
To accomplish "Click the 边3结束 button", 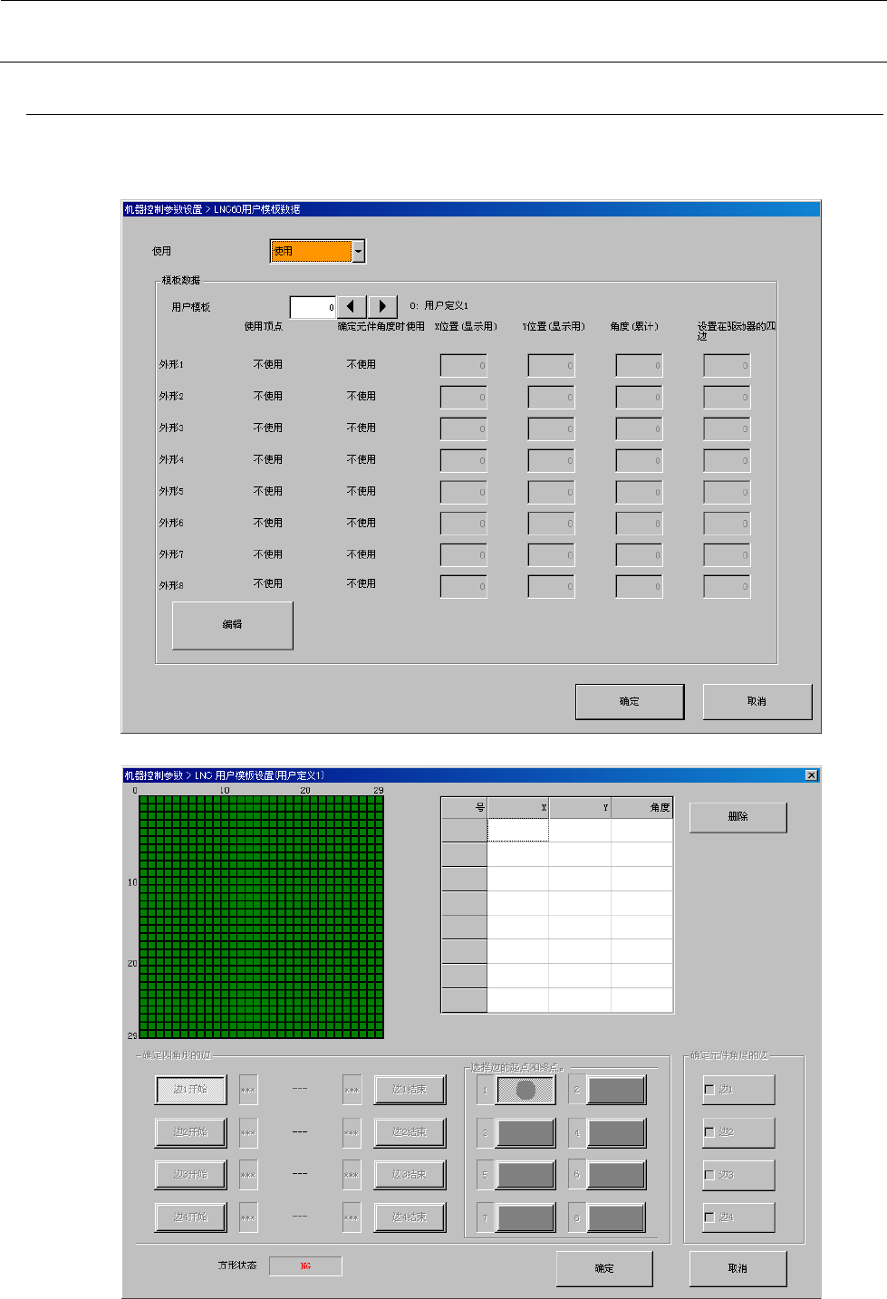I will (410, 1175).
